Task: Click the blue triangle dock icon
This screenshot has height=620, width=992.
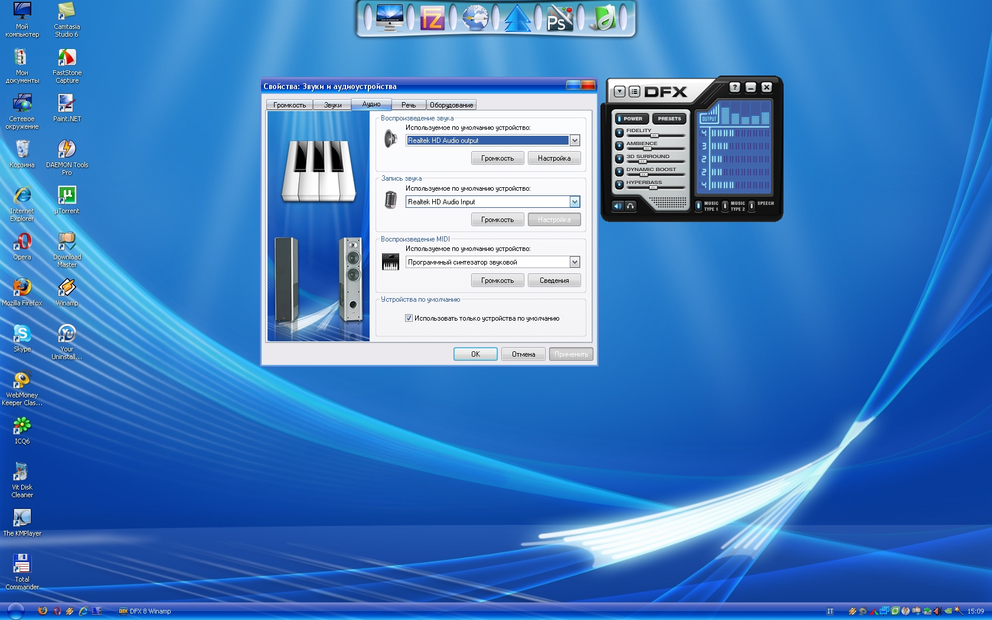Action: pyautogui.click(x=518, y=18)
